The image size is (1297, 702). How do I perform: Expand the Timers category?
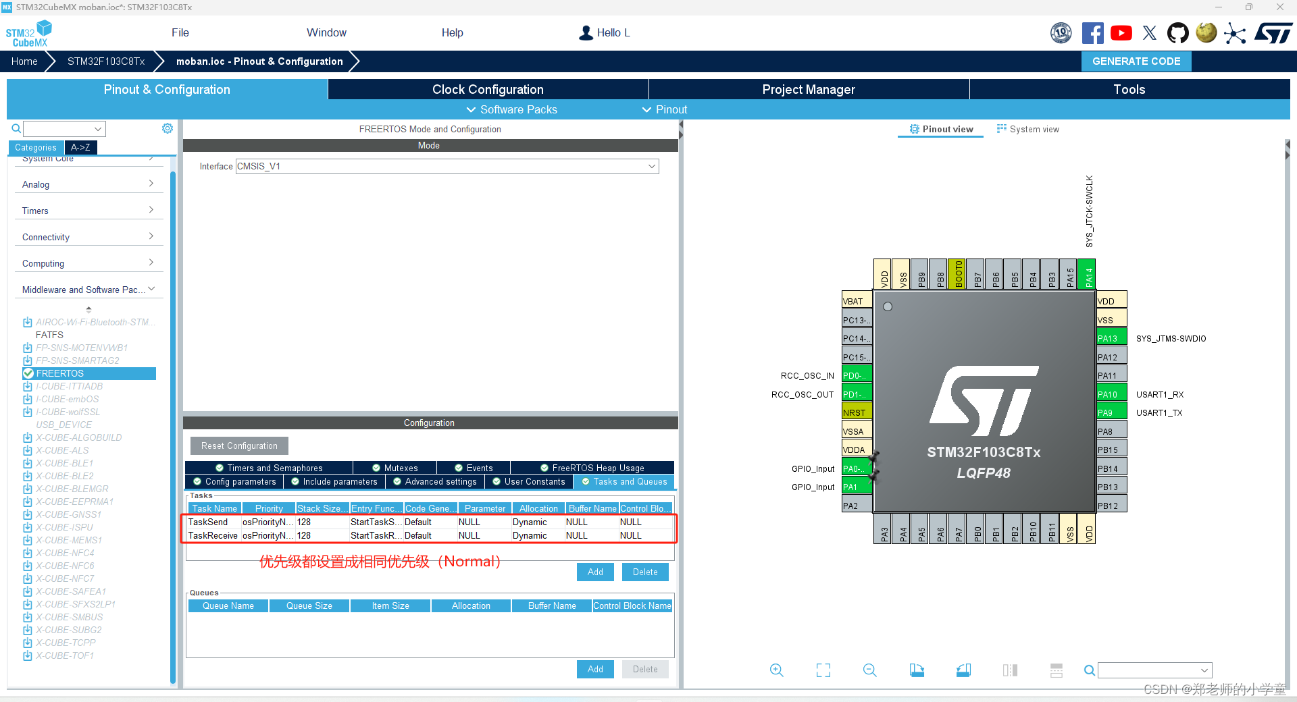[88, 211]
